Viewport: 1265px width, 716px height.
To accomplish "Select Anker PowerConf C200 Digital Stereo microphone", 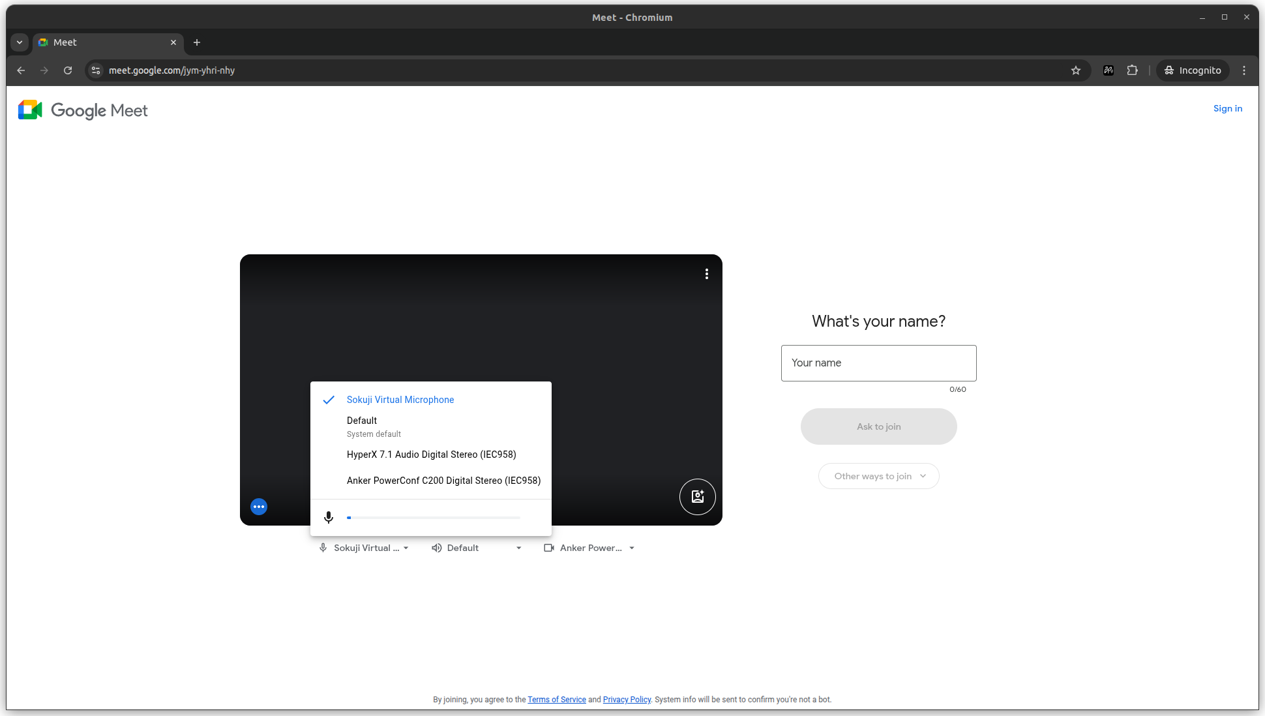I will [x=431, y=481].
